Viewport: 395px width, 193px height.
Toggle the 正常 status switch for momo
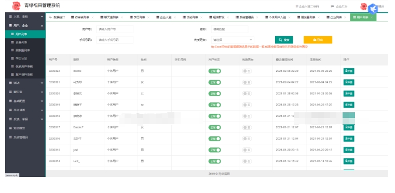click(214, 71)
